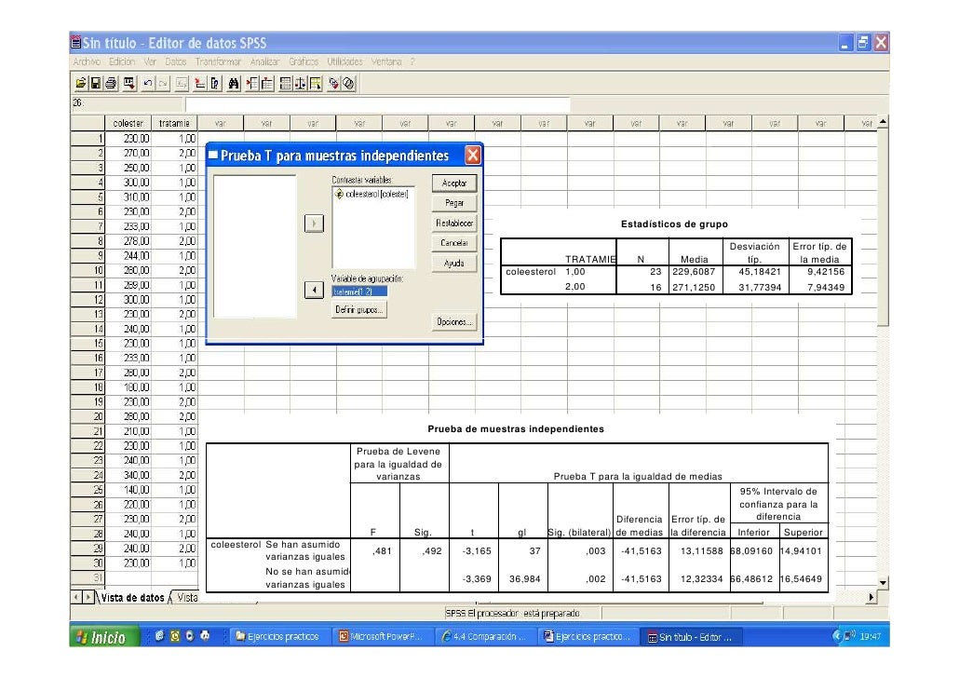
Task: Click the Pegar button
Action: coord(453,203)
